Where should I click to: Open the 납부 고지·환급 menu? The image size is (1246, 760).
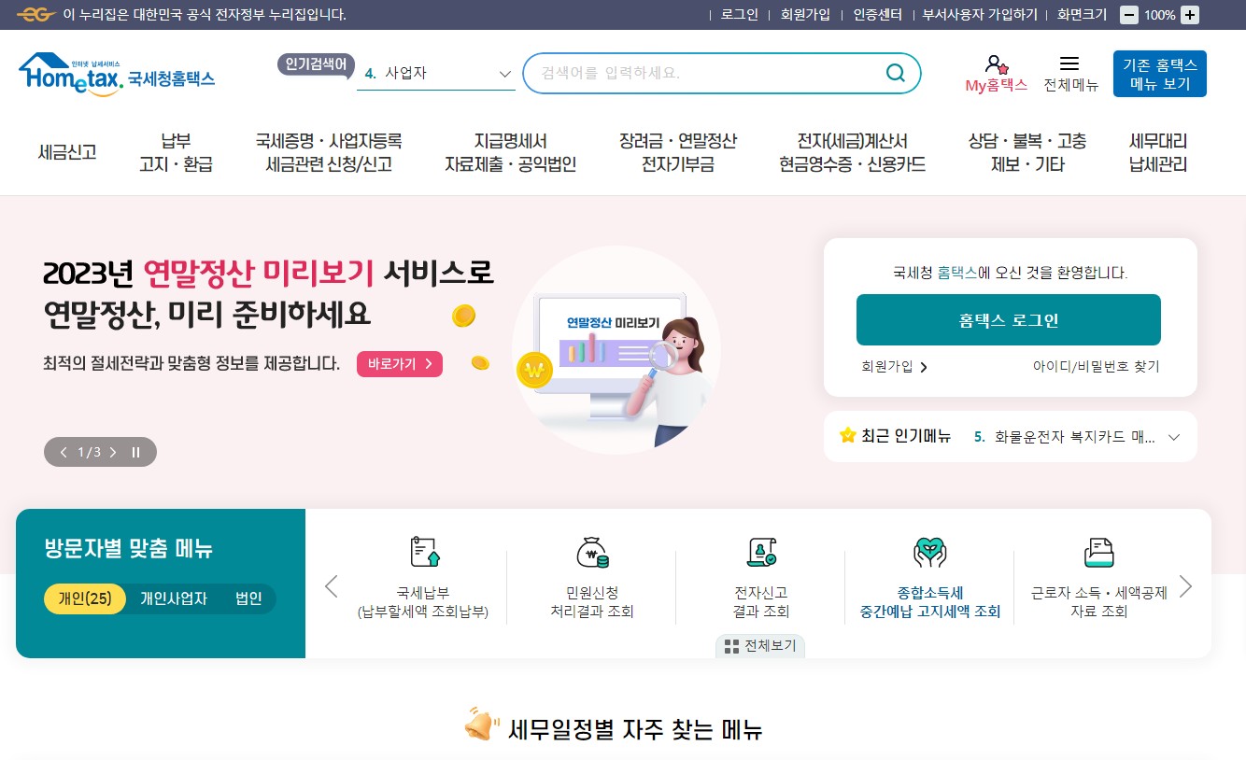click(176, 153)
